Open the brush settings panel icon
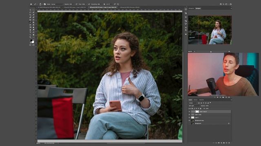The height and width of the screenshot is (146, 261). pyautogui.click(x=44, y=4)
